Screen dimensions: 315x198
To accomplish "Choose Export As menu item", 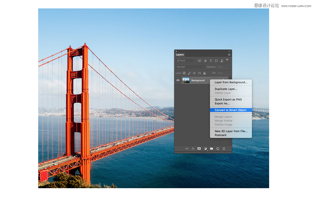I will [231, 103].
